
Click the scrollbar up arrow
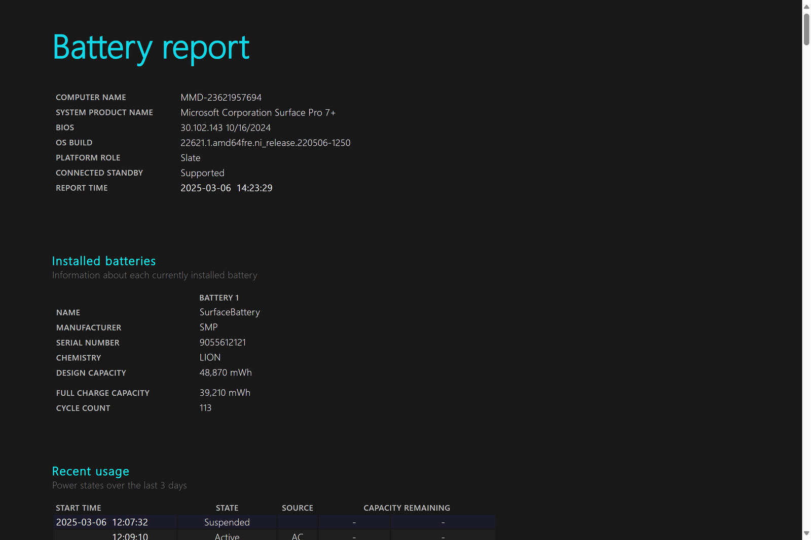[806, 6]
